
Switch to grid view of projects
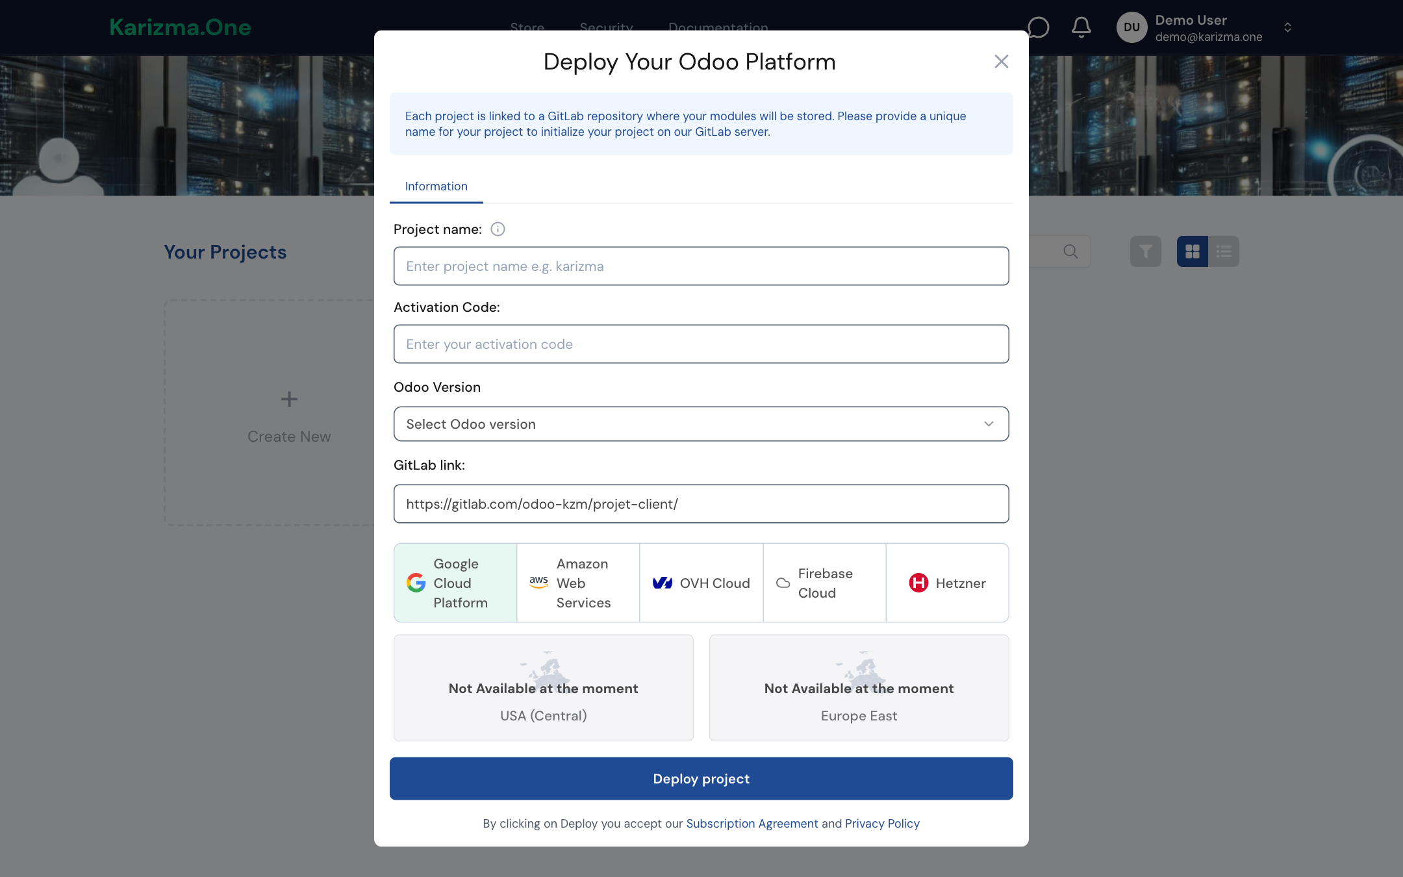point(1193,251)
